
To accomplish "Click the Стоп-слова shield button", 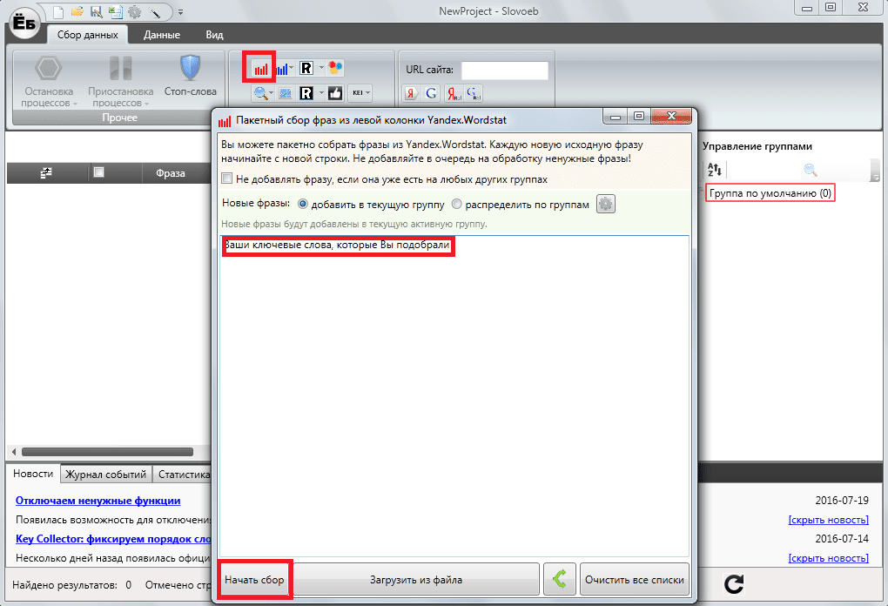I will click(191, 77).
